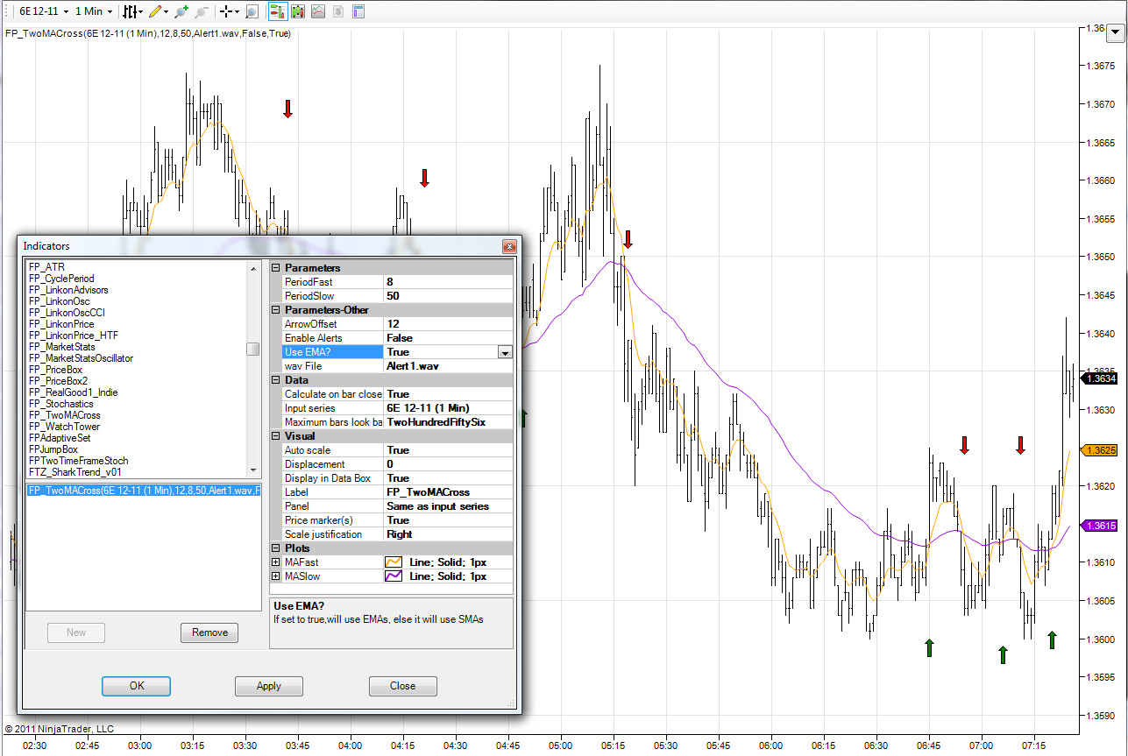This screenshot has height=756, width=1128.
Task: Click the zoom out magnifier icon
Action: (202, 11)
